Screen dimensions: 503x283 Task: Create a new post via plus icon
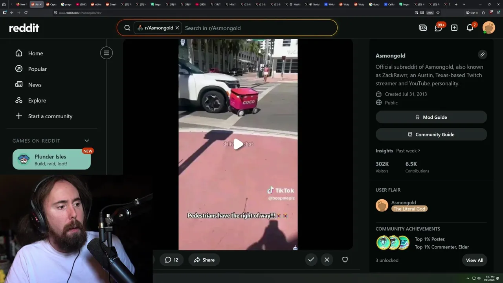tap(454, 28)
